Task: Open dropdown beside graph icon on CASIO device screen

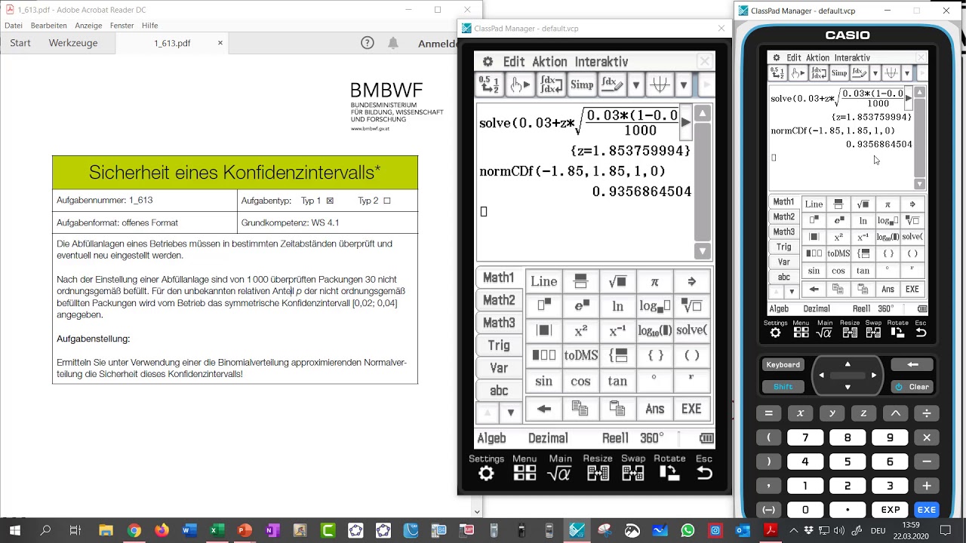Action: (x=907, y=73)
